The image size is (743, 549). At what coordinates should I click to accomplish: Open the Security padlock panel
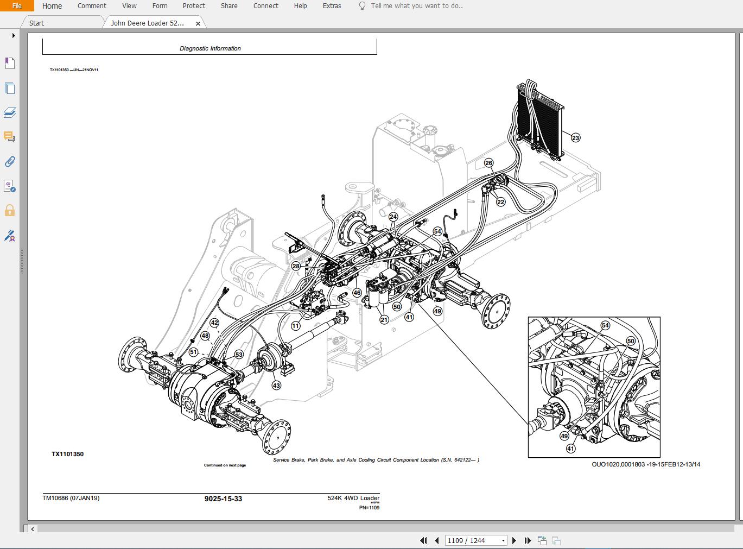pos(10,211)
